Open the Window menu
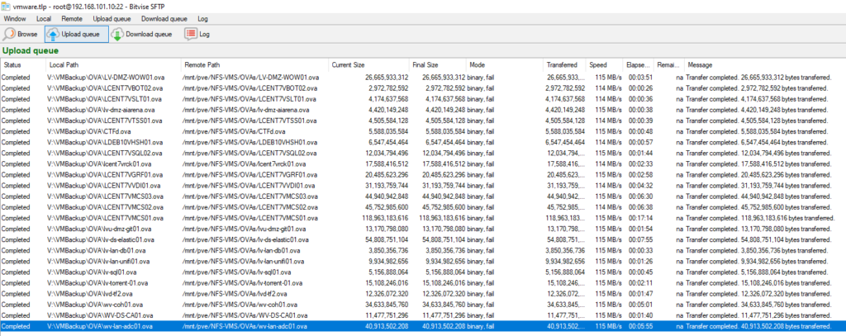This screenshot has width=846, height=336. point(15,18)
